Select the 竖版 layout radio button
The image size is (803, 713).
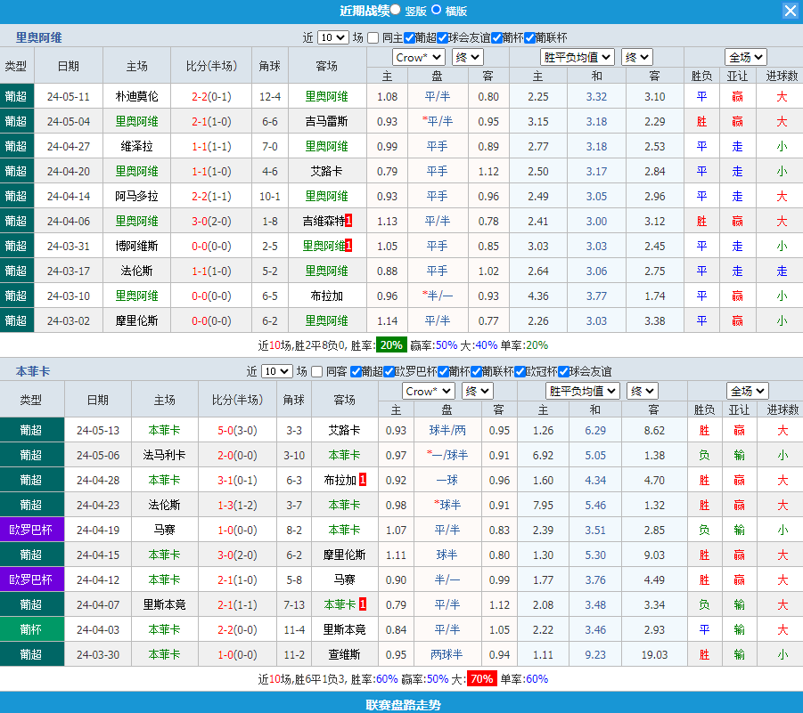pos(395,10)
